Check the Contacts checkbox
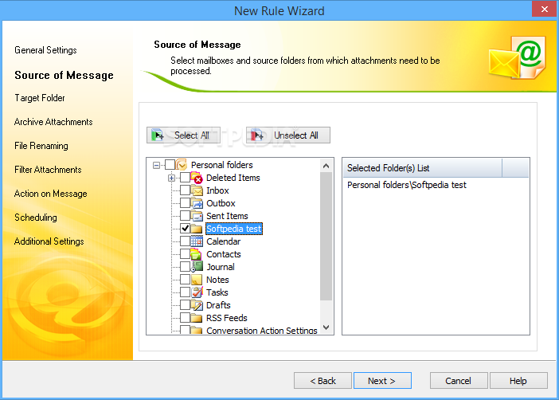559x400 pixels. click(x=185, y=254)
